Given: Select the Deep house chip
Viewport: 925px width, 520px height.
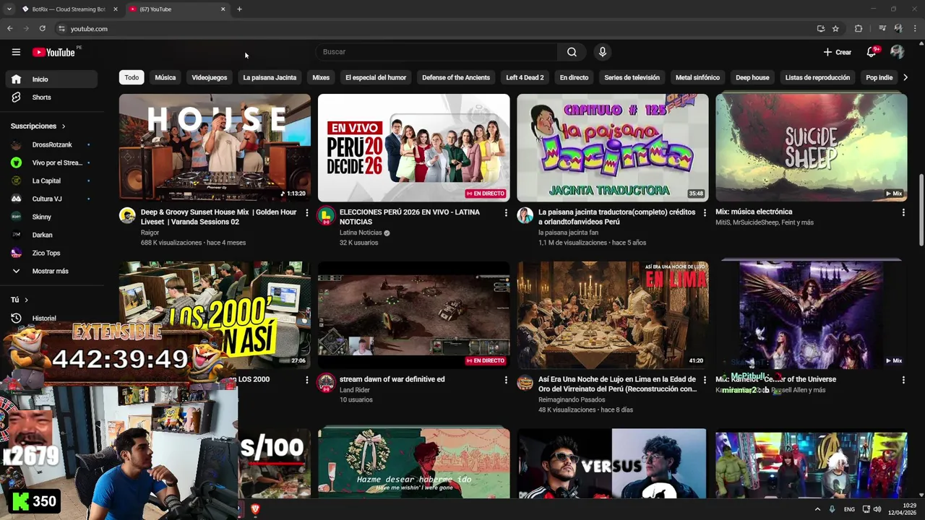Looking at the screenshot, I should [752, 77].
